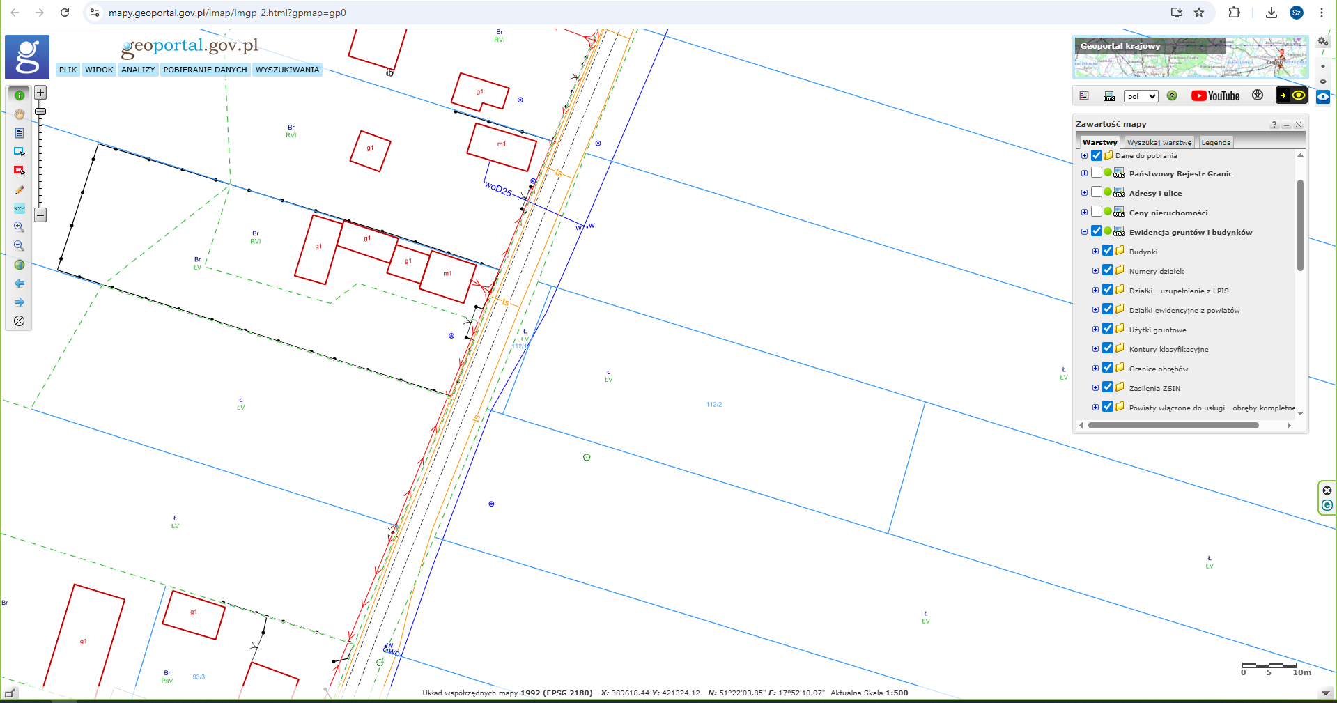Go to previous map view arrow
Screen dimensions: 1337x703
(20, 284)
